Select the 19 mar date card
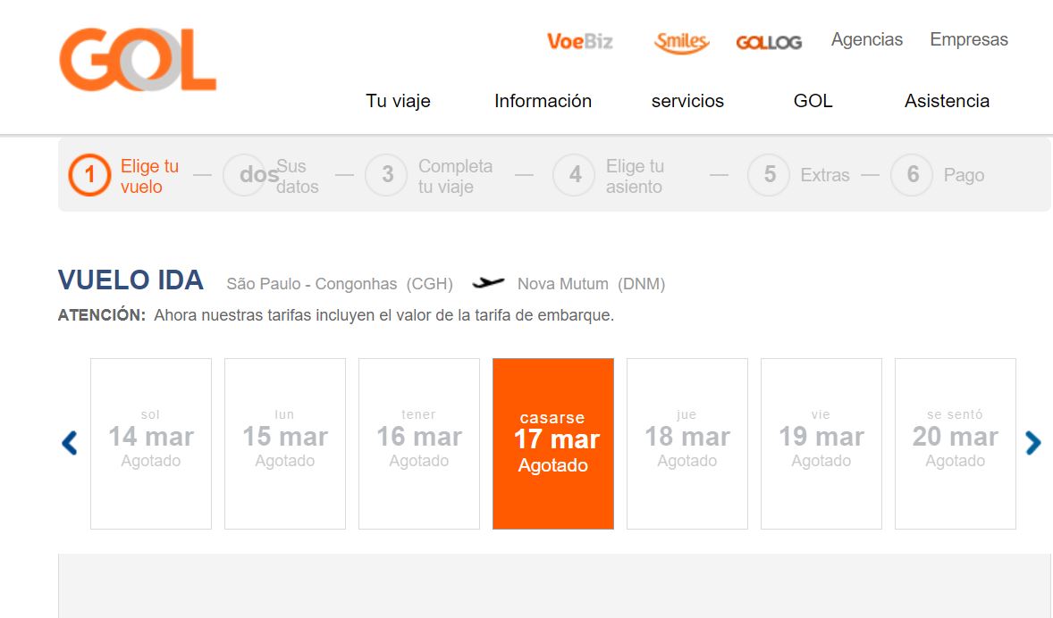Viewport: 1053px width, 618px height. (821, 444)
